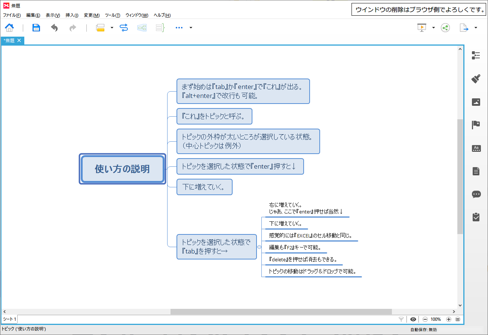Open the filter funnel icon in status bar
This screenshot has width=488, height=335.
coord(401,319)
